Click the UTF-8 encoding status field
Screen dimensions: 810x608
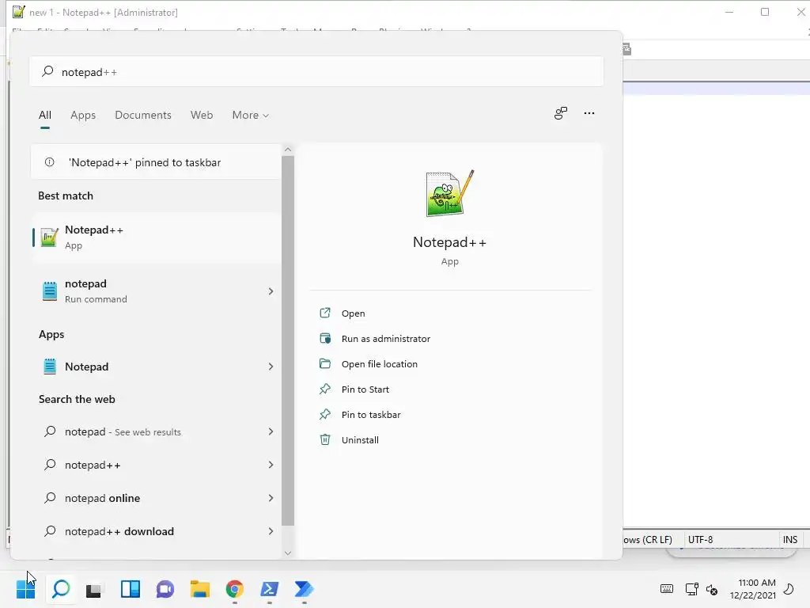(x=700, y=539)
